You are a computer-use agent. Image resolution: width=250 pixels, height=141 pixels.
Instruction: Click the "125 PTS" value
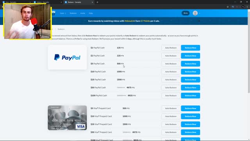(120, 48)
